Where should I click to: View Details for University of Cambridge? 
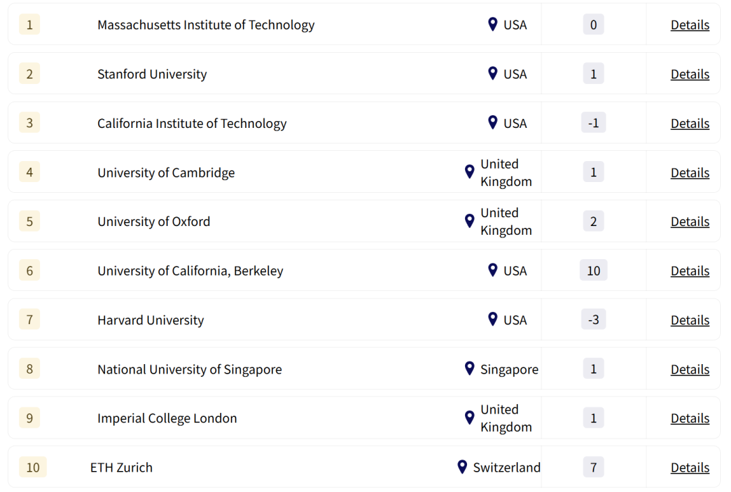(x=690, y=172)
